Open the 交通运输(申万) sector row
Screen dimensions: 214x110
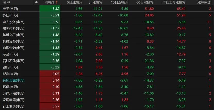[13, 93]
